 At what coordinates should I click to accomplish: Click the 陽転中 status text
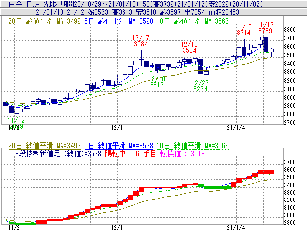pos(115,153)
